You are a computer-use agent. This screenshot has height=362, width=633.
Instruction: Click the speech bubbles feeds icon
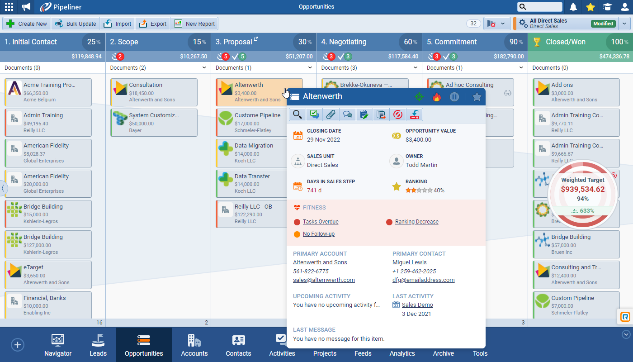347,114
